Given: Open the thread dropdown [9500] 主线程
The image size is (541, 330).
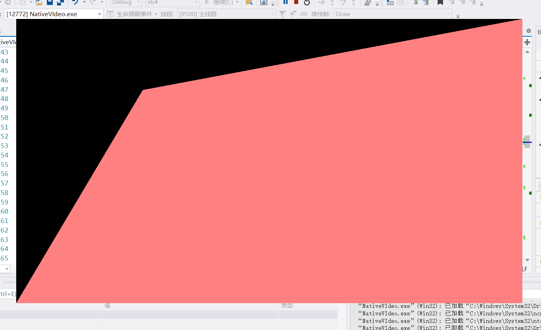Looking at the screenshot, I should pos(226,14).
